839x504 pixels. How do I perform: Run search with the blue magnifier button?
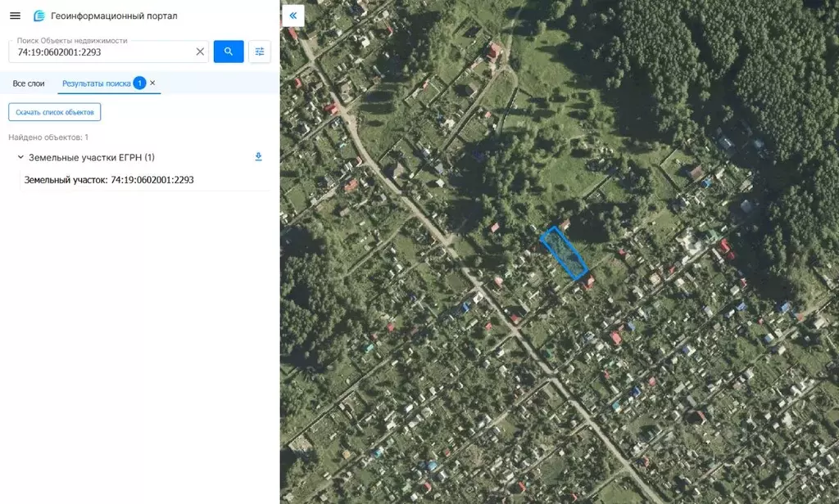click(x=229, y=52)
